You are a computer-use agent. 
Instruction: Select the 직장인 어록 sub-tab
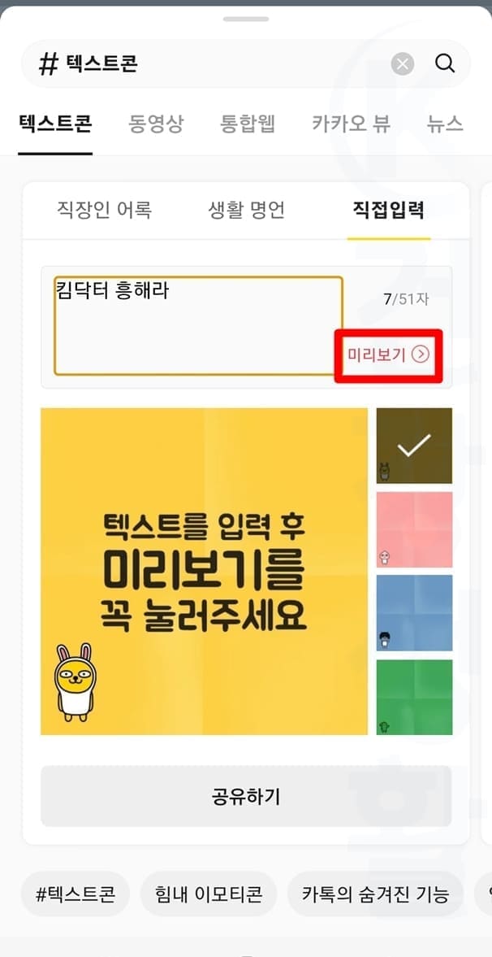tap(104, 210)
